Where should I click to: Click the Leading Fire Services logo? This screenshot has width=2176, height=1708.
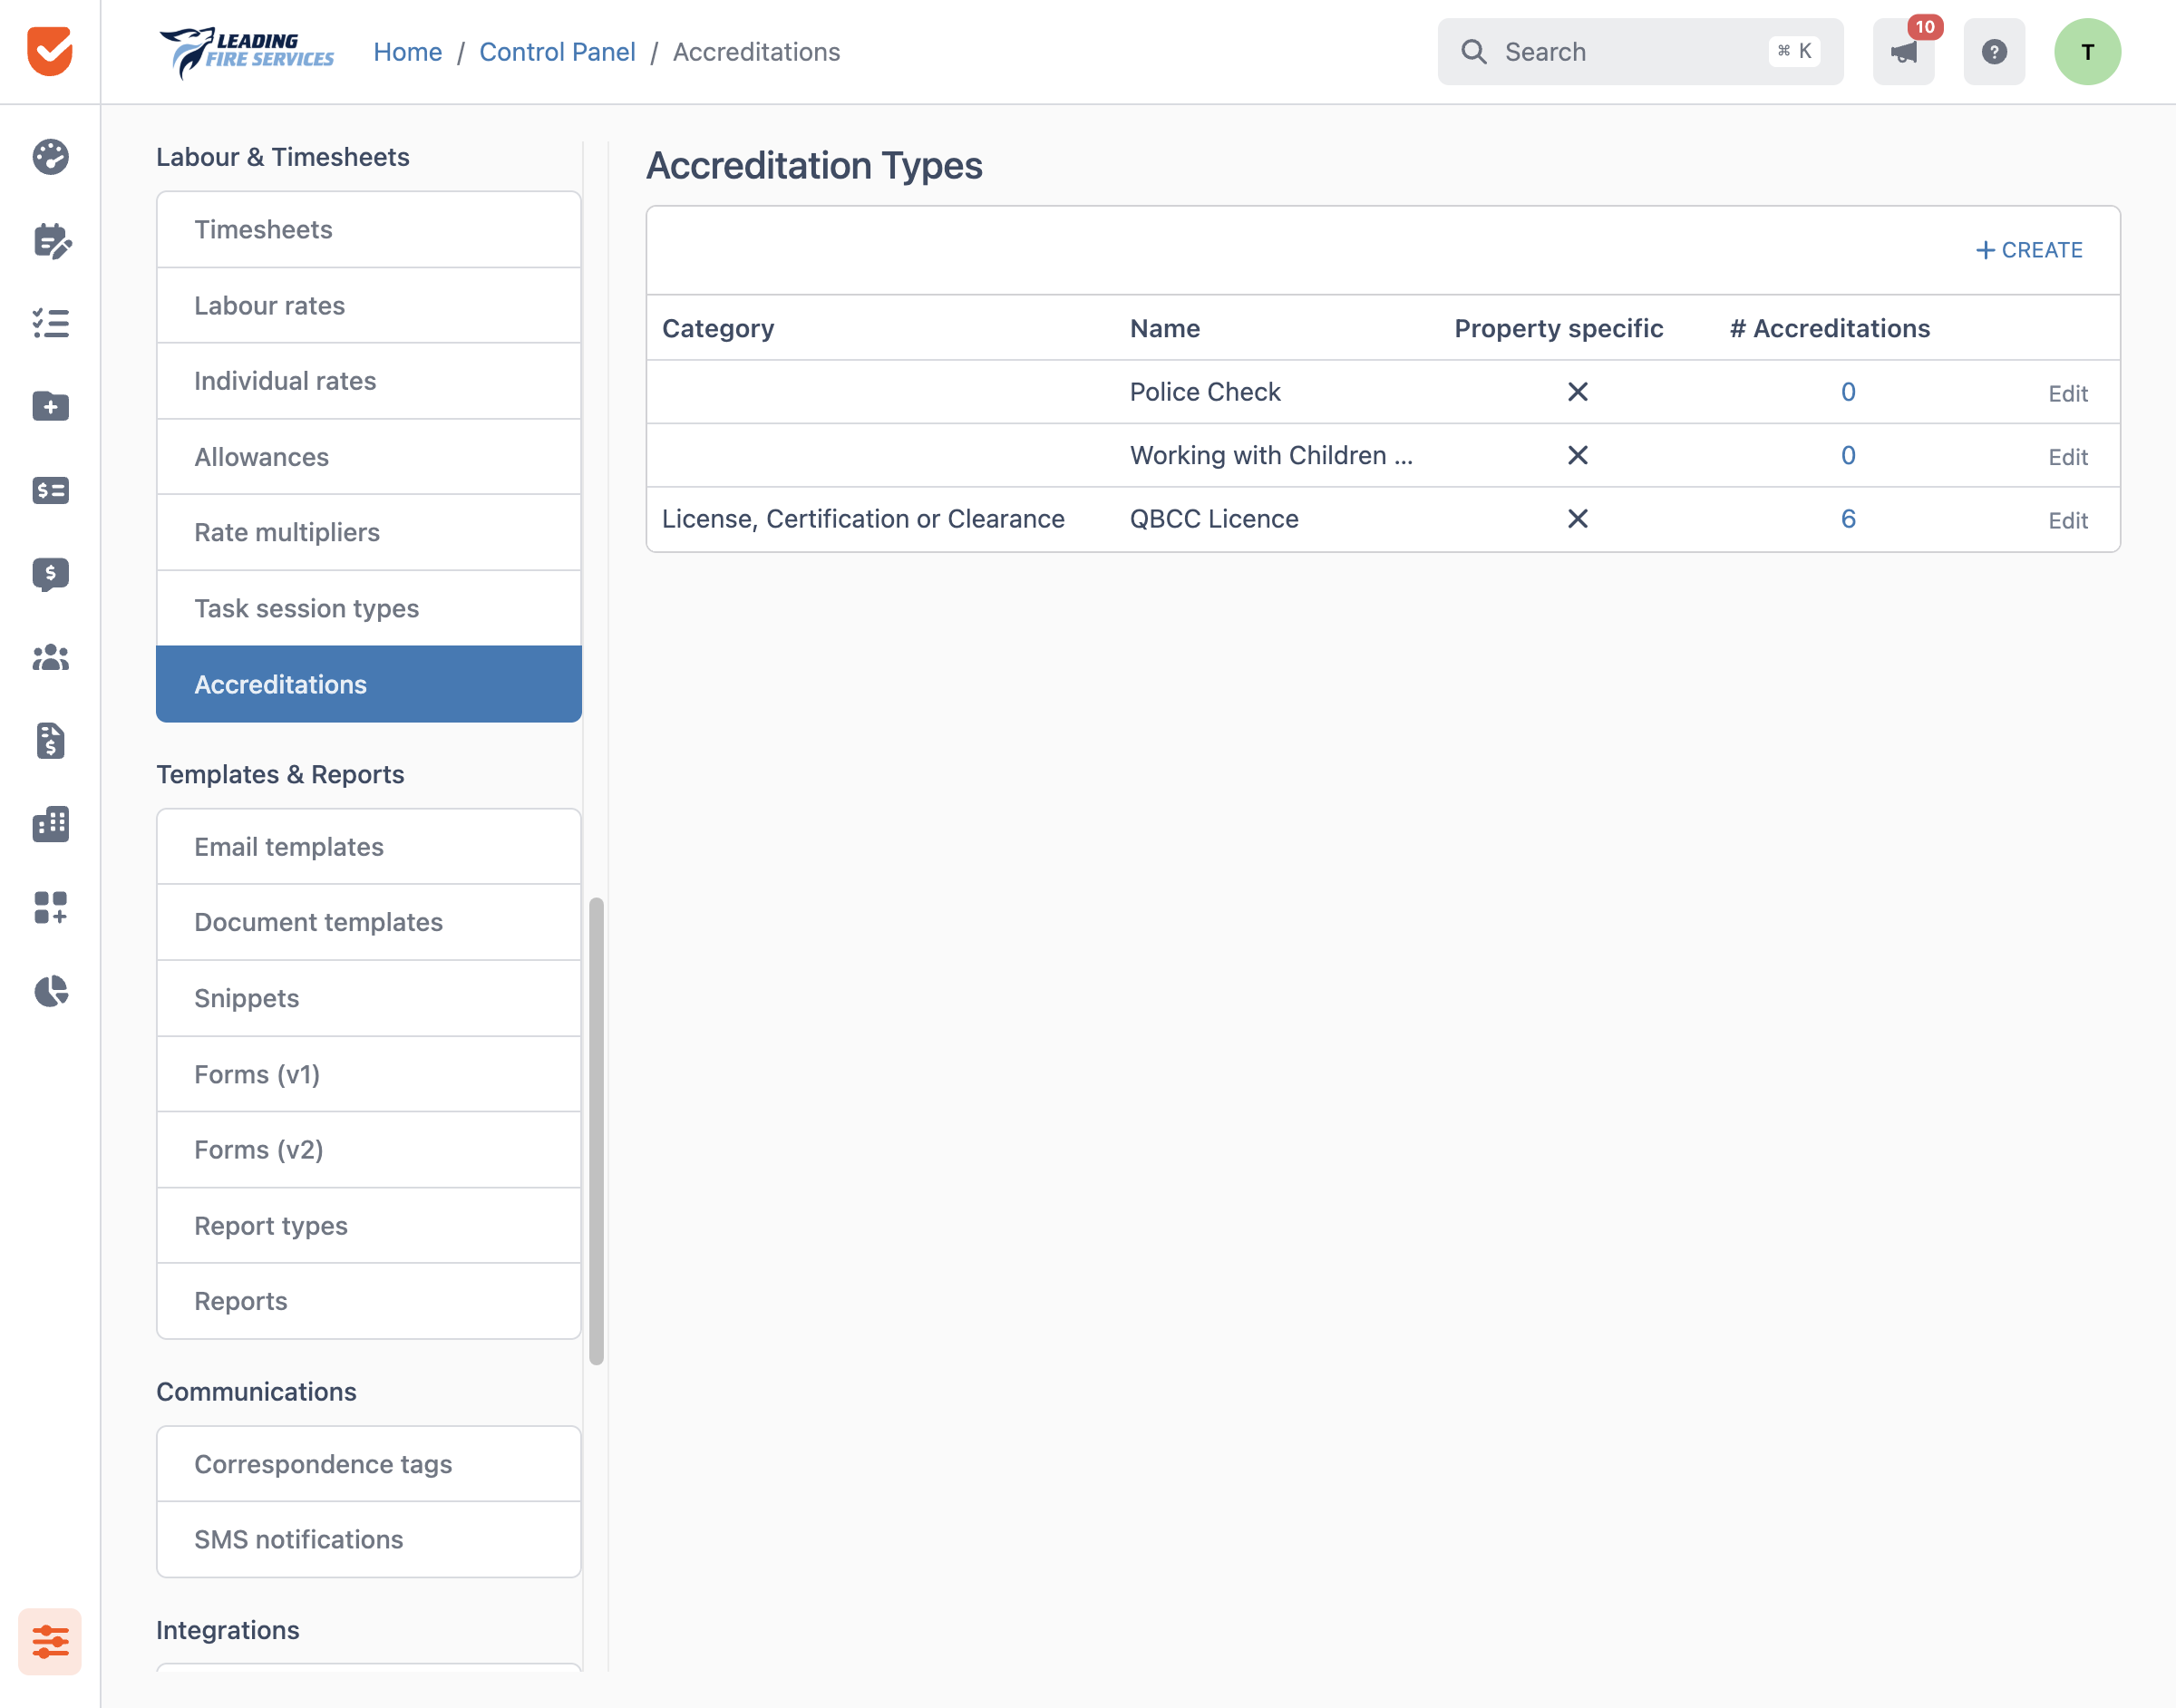click(x=247, y=52)
